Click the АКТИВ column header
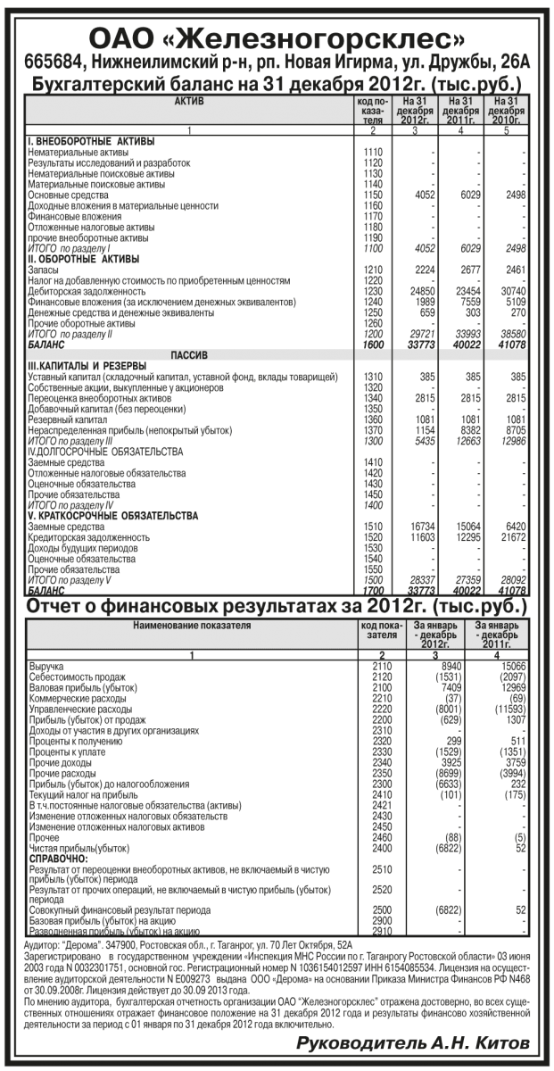554x1071 pixels. (188, 104)
